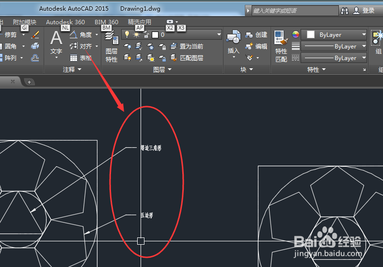The height and width of the screenshot is (267, 383).
Task: Expand the 修剪 trim dropdown arrow
Action: click(x=23, y=35)
